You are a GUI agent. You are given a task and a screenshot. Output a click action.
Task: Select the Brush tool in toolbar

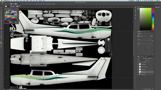[1, 19]
